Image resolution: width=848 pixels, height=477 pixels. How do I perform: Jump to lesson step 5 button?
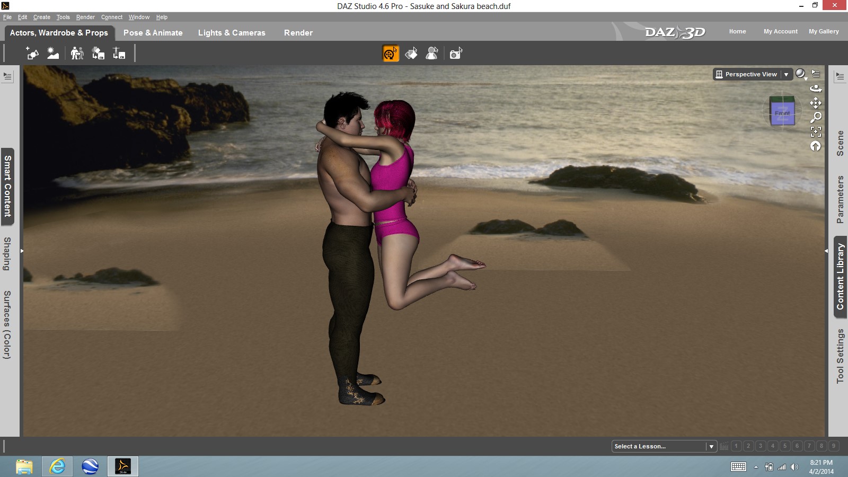pyautogui.click(x=785, y=446)
